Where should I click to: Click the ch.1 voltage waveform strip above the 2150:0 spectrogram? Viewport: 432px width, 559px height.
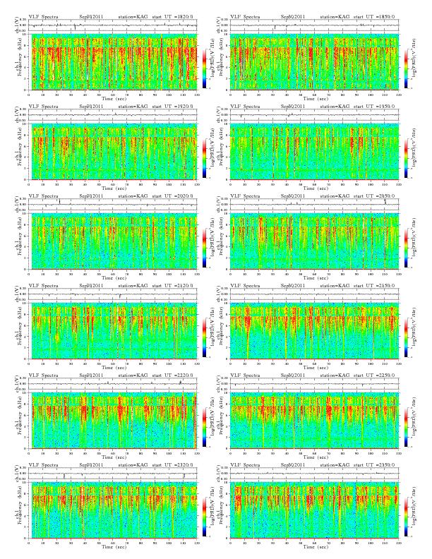pyautogui.click(x=315, y=294)
